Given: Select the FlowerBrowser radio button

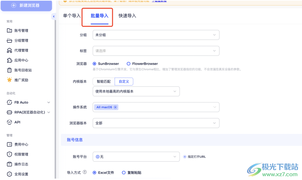Looking at the screenshot, I should point(128,64).
